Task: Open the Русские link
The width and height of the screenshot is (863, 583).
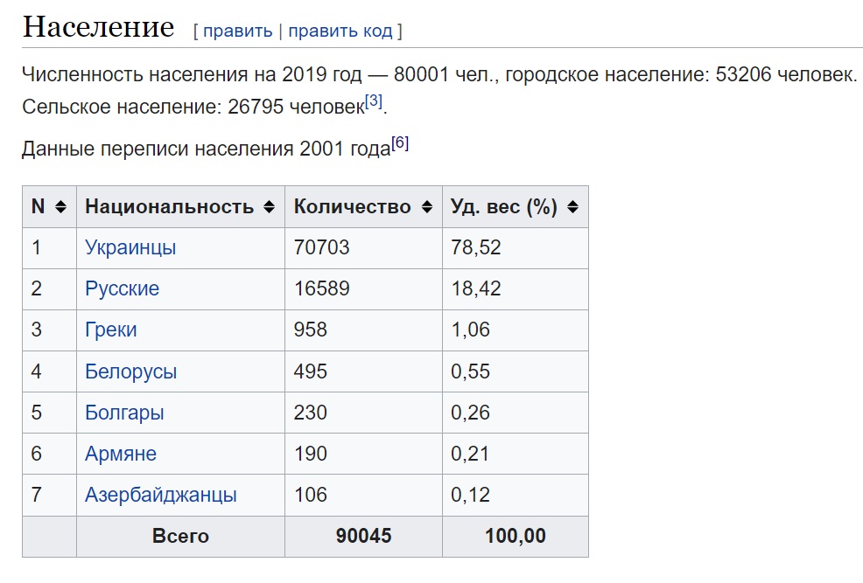Action: click(x=123, y=288)
